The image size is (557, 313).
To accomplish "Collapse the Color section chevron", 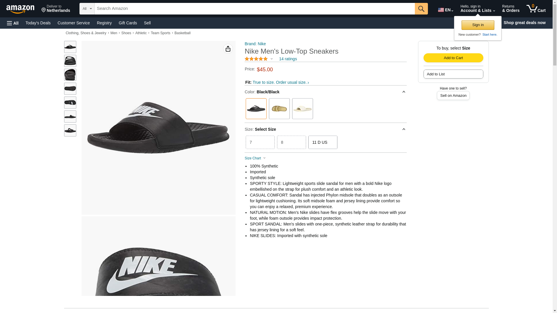I will (404, 92).
